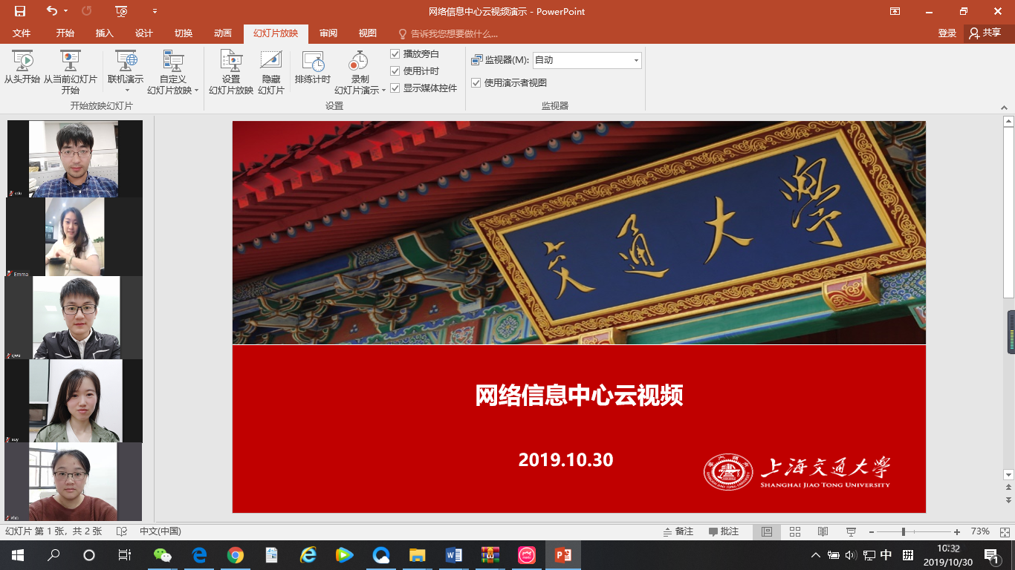1015x570 pixels.
Task: Open Monitor (监视器) dropdown showing 自动
Action: [587, 60]
